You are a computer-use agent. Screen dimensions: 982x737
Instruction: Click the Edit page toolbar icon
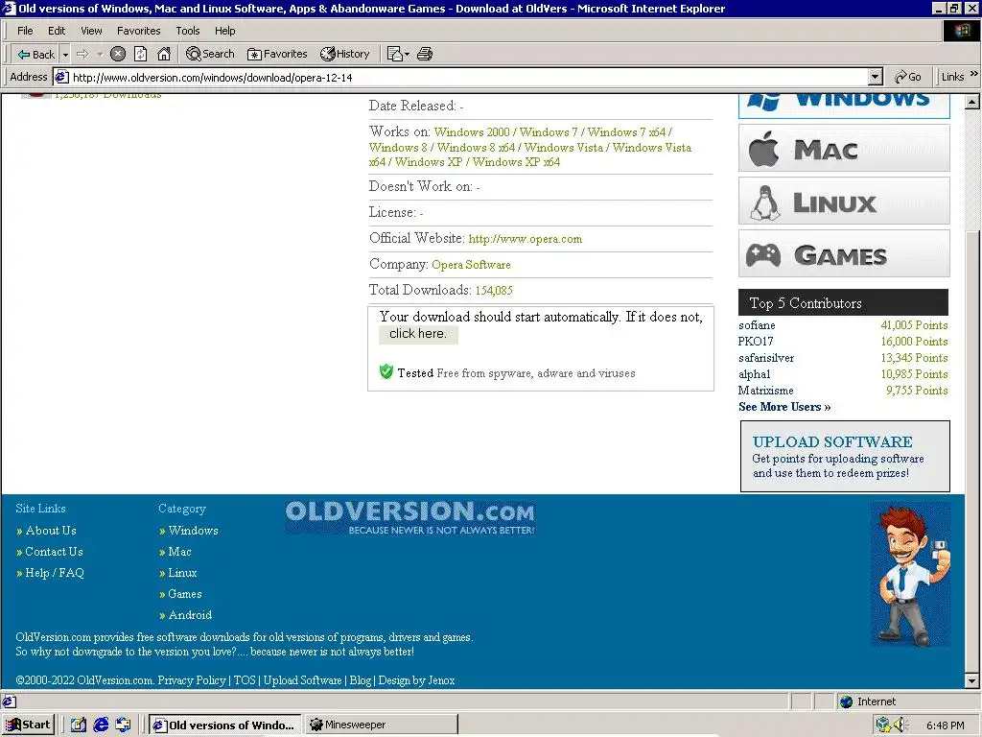coord(398,55)
